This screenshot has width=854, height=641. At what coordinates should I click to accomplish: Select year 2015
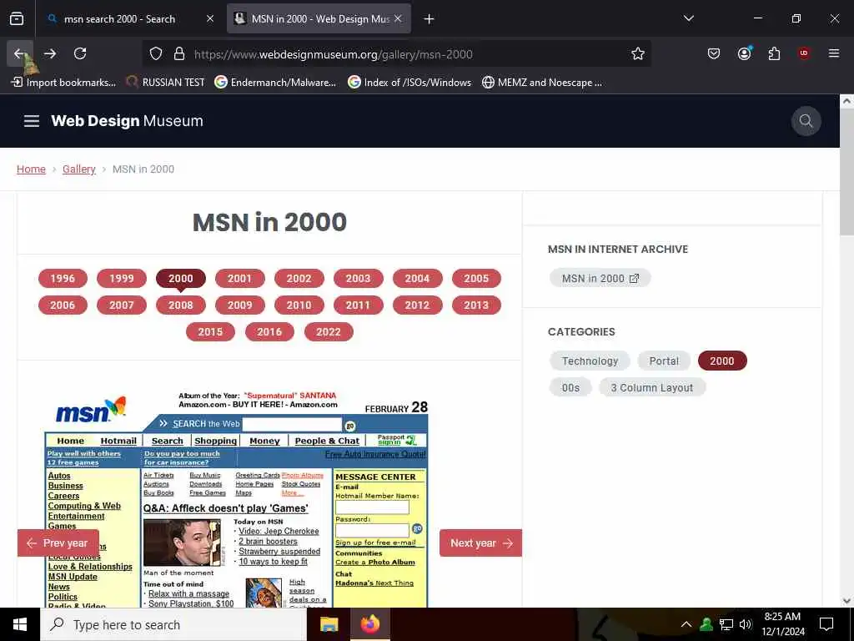click(x=210, y=332)
